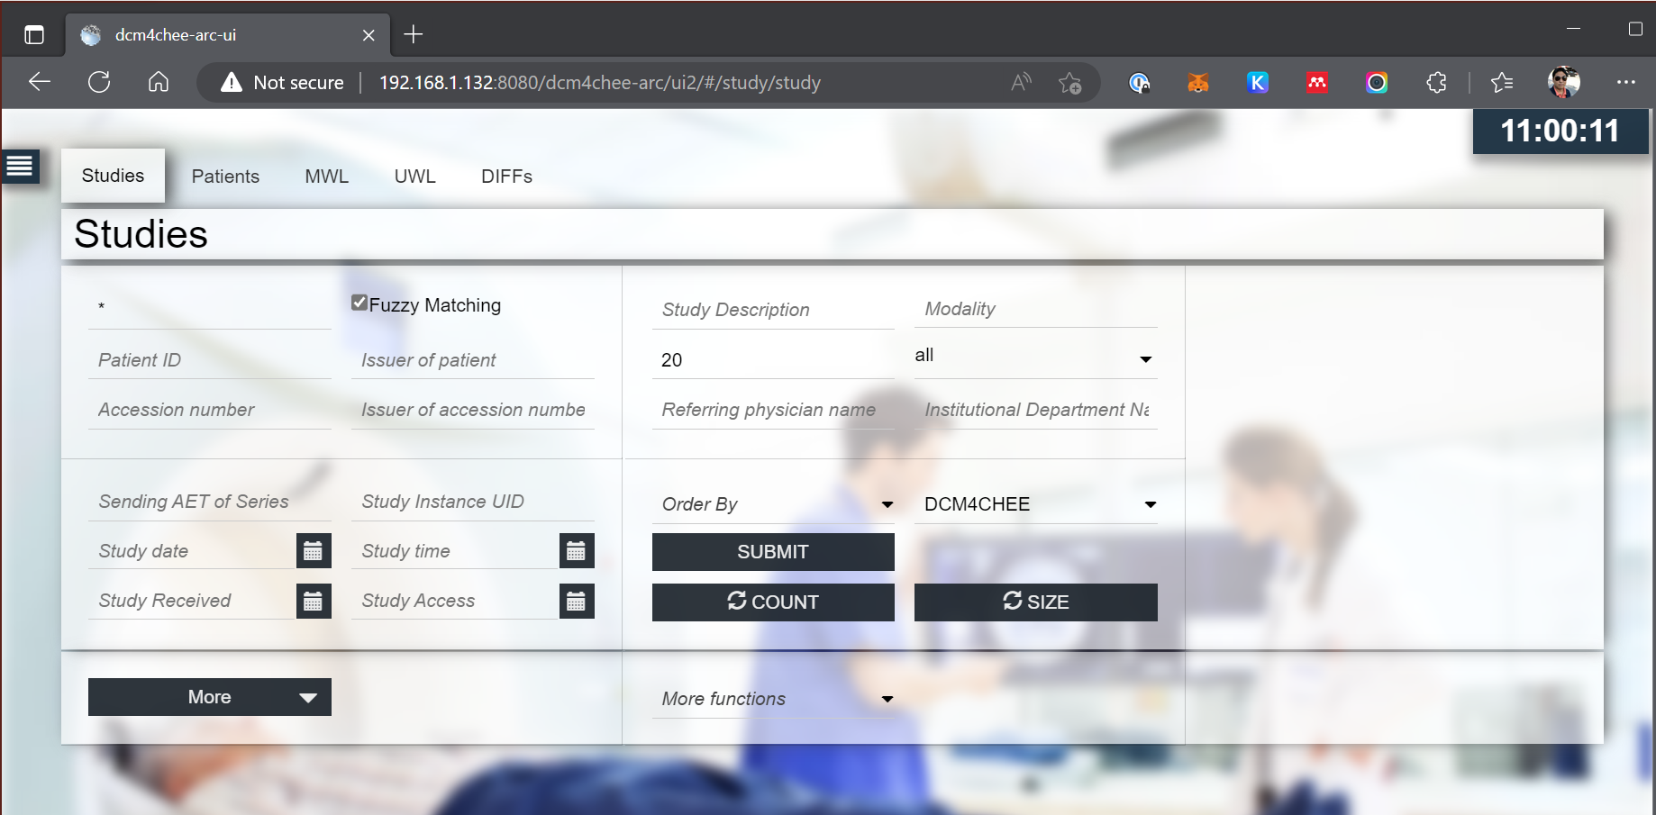Open the browser extensions puzzle icon
The width and height of the screenshot is (1656, 815).
click(1436, 83)
